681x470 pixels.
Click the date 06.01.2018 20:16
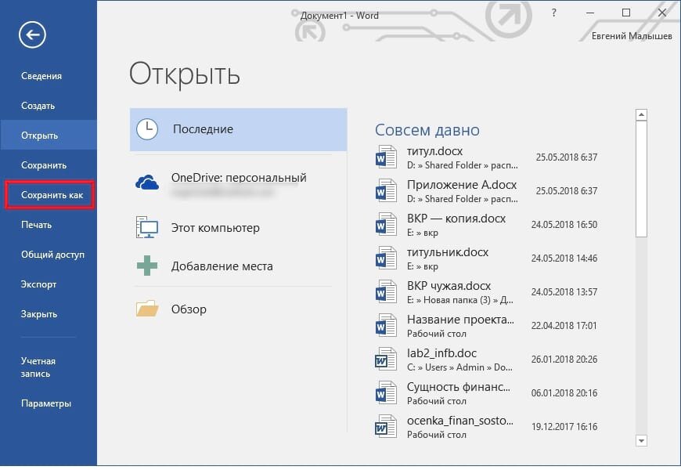click(564, 393)
